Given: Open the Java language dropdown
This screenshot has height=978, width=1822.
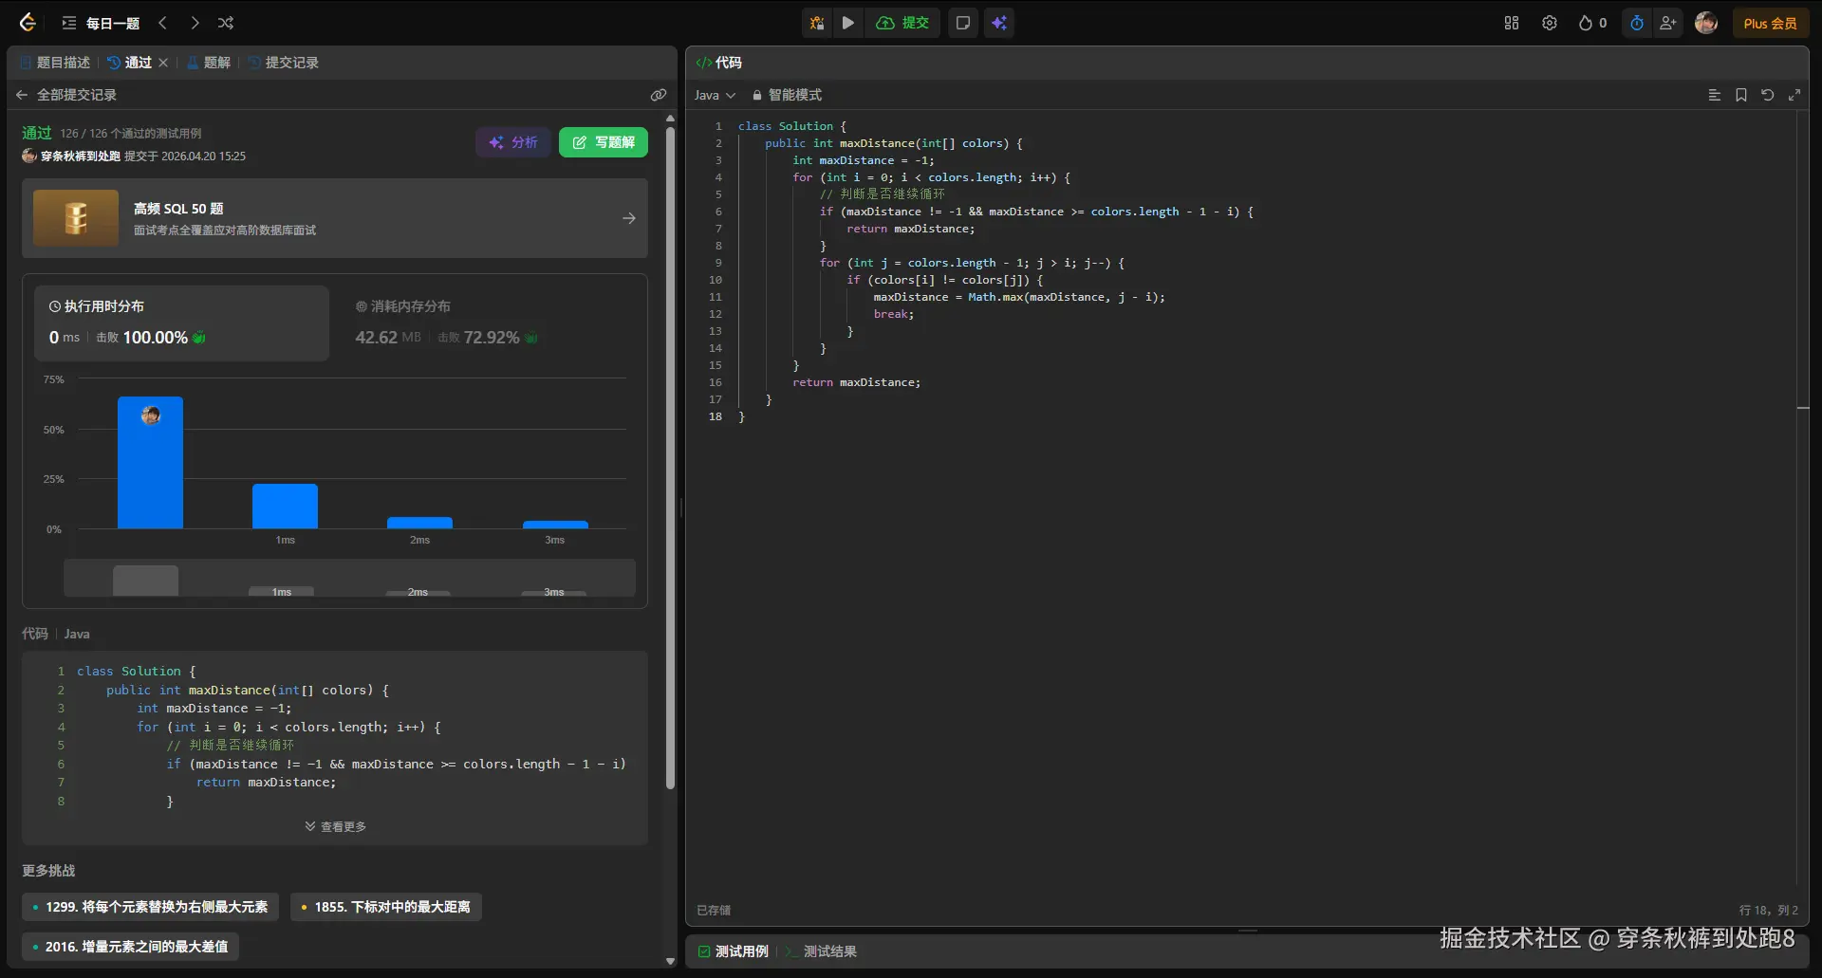Looking at the screenshot, I should pos(715,95).
